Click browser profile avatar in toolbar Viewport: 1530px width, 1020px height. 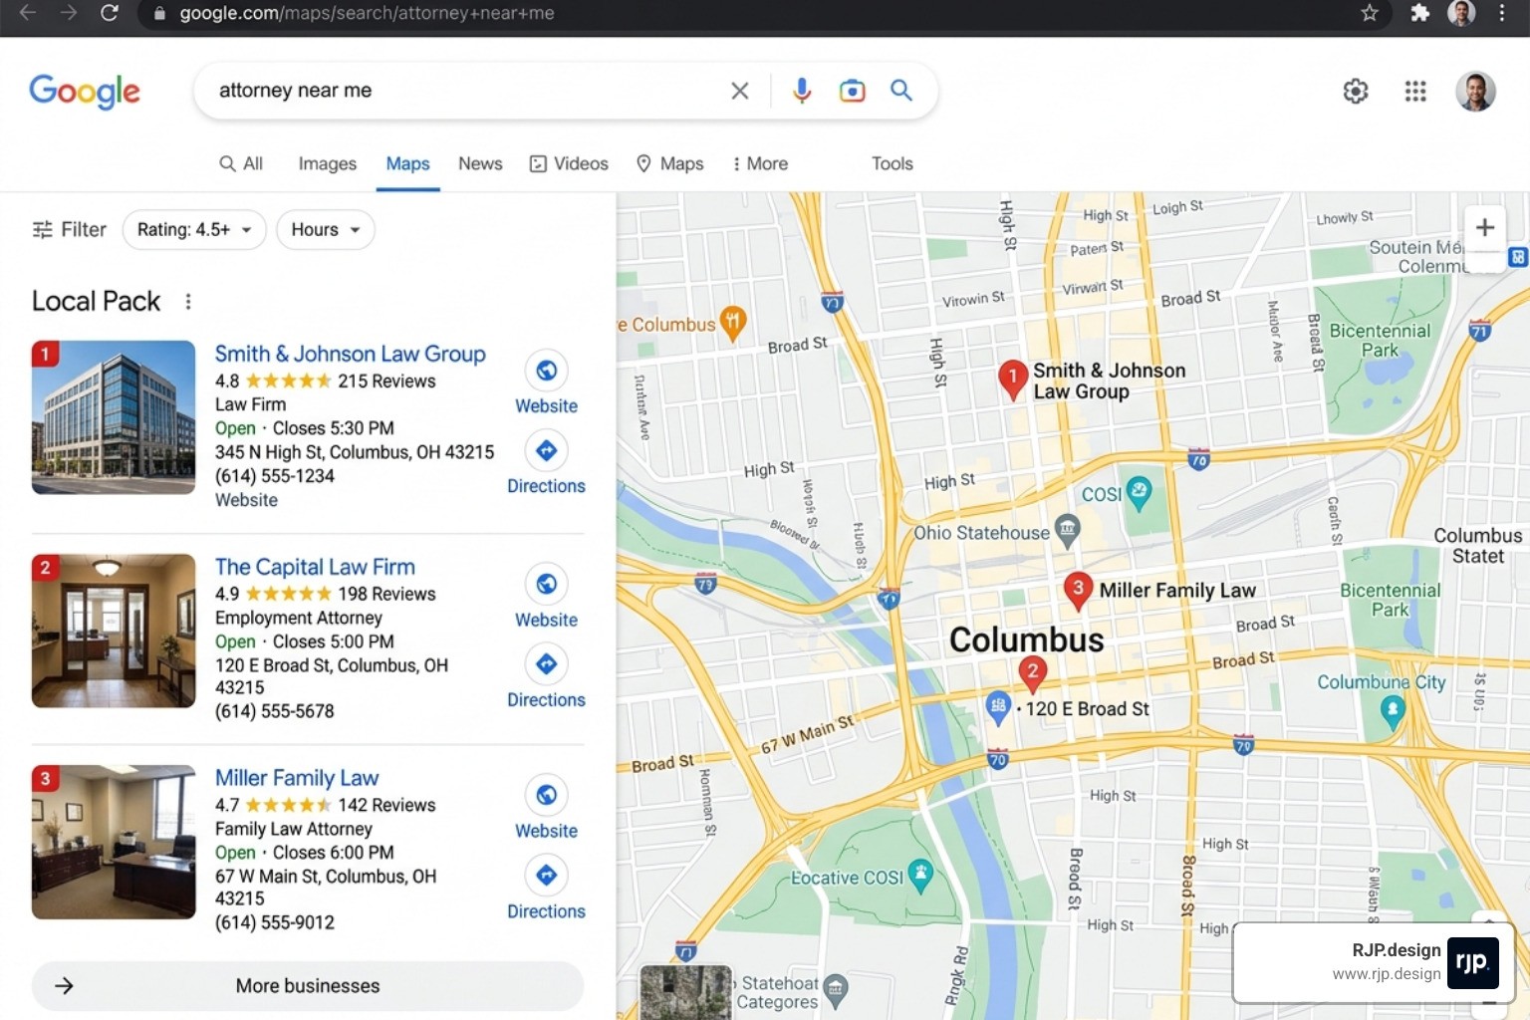[1461, 13]
